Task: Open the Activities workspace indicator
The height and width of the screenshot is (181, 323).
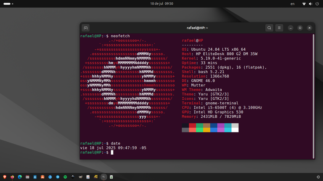Action: click(8, 4)
